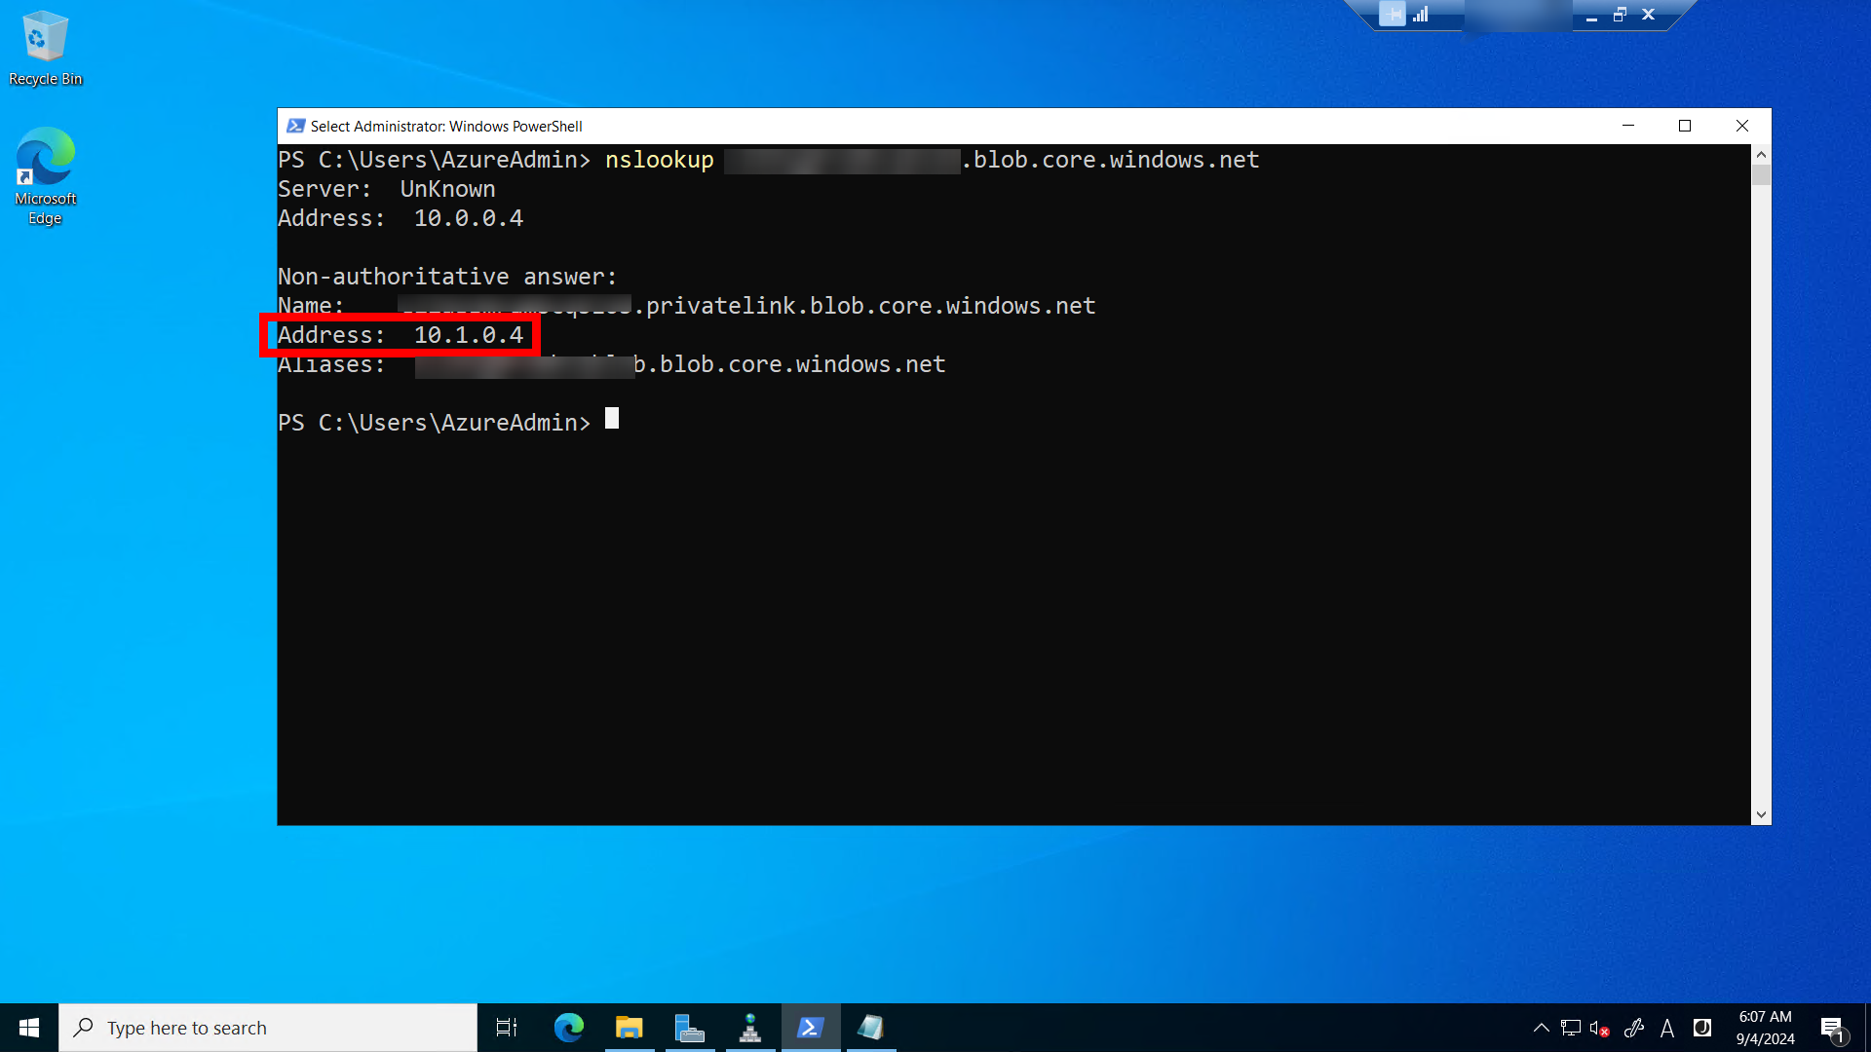Click the PowerShell scrollbar thumb

click(x=1761, y=175)
